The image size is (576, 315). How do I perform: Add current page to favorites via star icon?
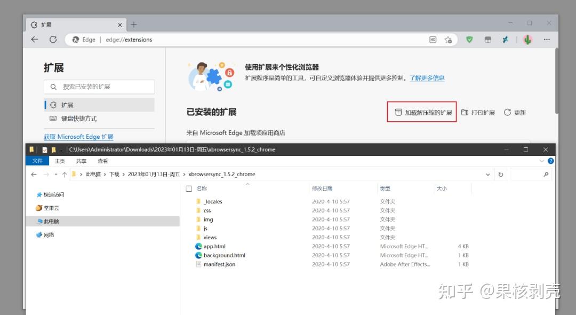tap(449, 39)
